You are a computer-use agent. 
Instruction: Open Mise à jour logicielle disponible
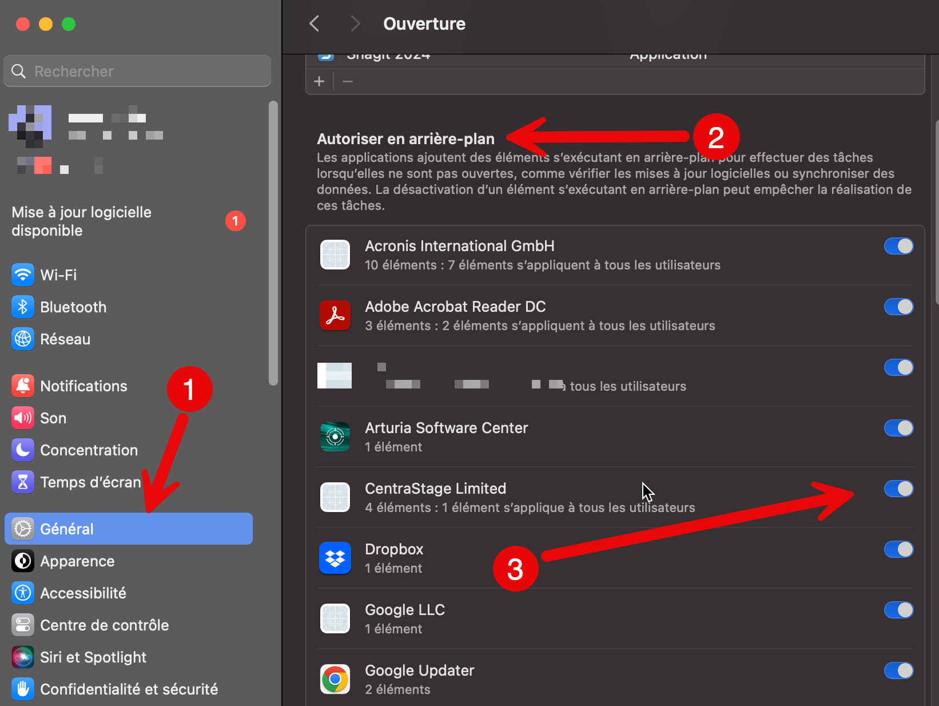(x=82, y=221)
